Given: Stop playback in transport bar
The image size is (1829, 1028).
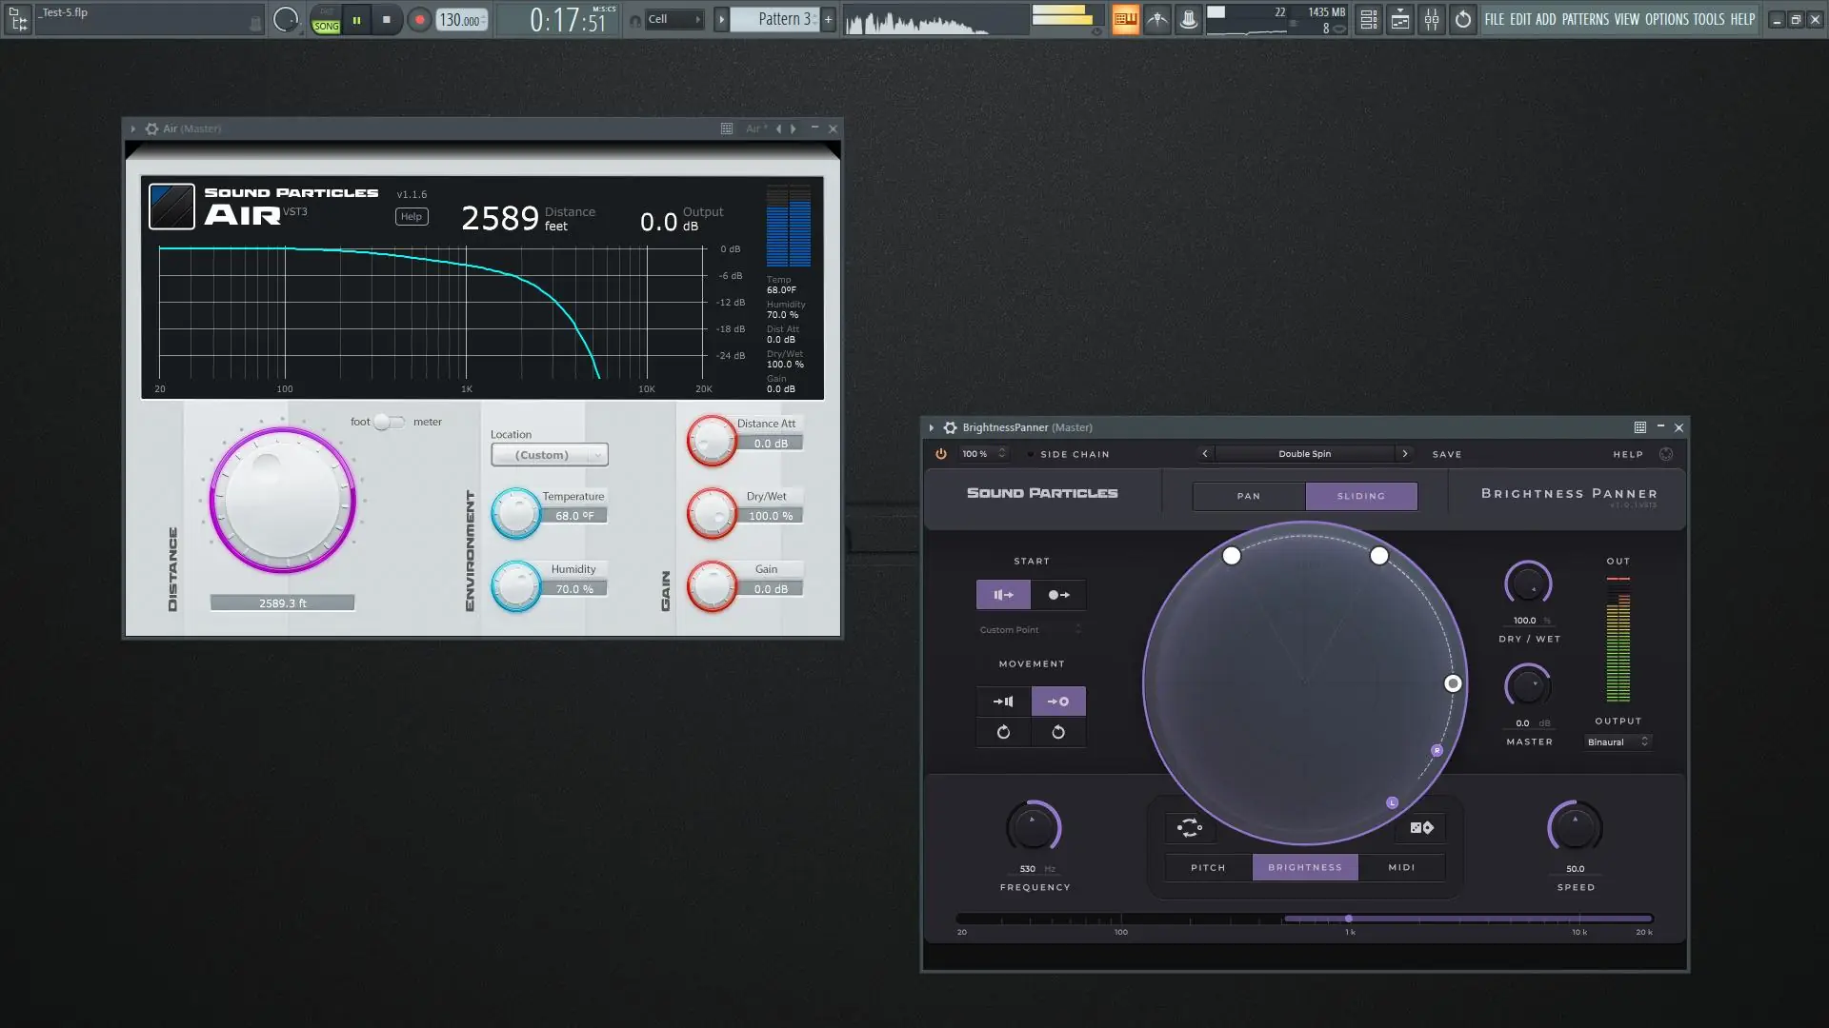Looking at the screenshot, I should point(386,19).
